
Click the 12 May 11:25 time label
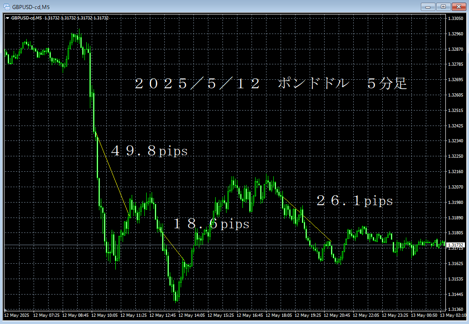point(133,315)
